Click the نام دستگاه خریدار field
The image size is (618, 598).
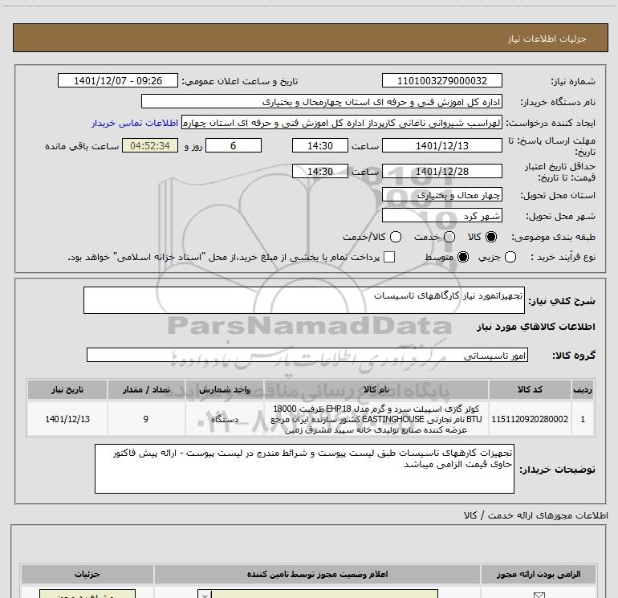pyautogui.click(x=322, y=101)
